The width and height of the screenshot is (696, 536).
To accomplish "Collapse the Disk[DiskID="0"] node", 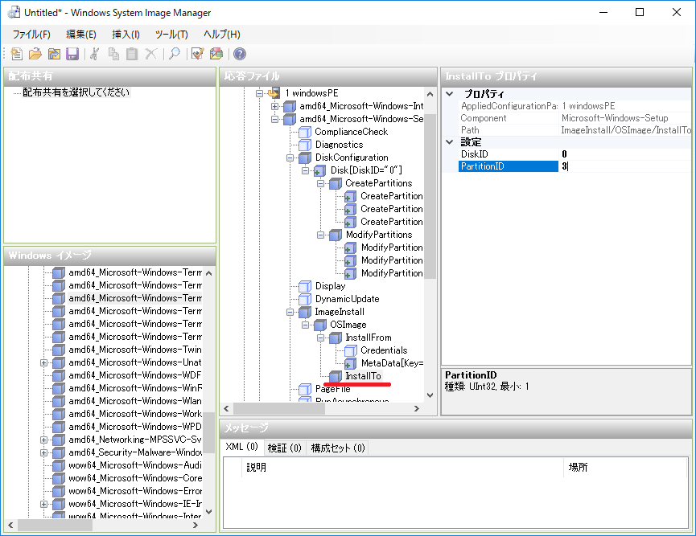I will click(x=305, y=170).
